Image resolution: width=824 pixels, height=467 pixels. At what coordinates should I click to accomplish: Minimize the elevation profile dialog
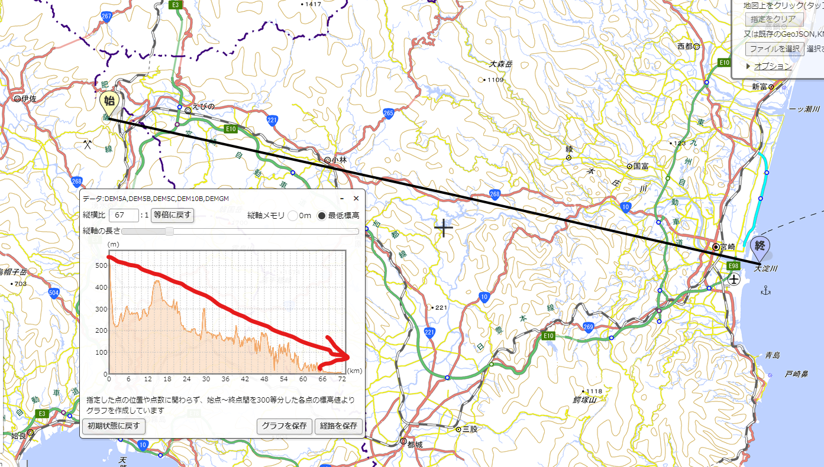(341, 199)
